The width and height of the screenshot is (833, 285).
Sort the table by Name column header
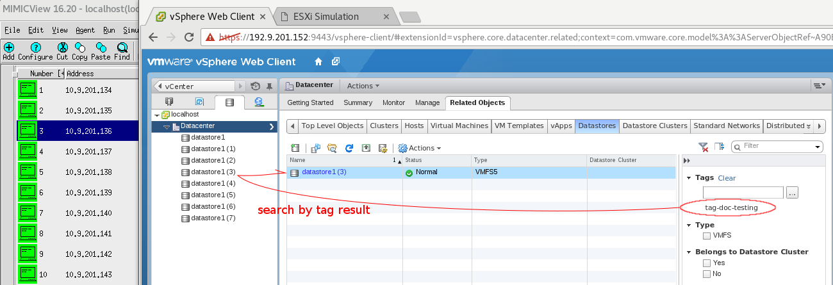coord(345,160)
